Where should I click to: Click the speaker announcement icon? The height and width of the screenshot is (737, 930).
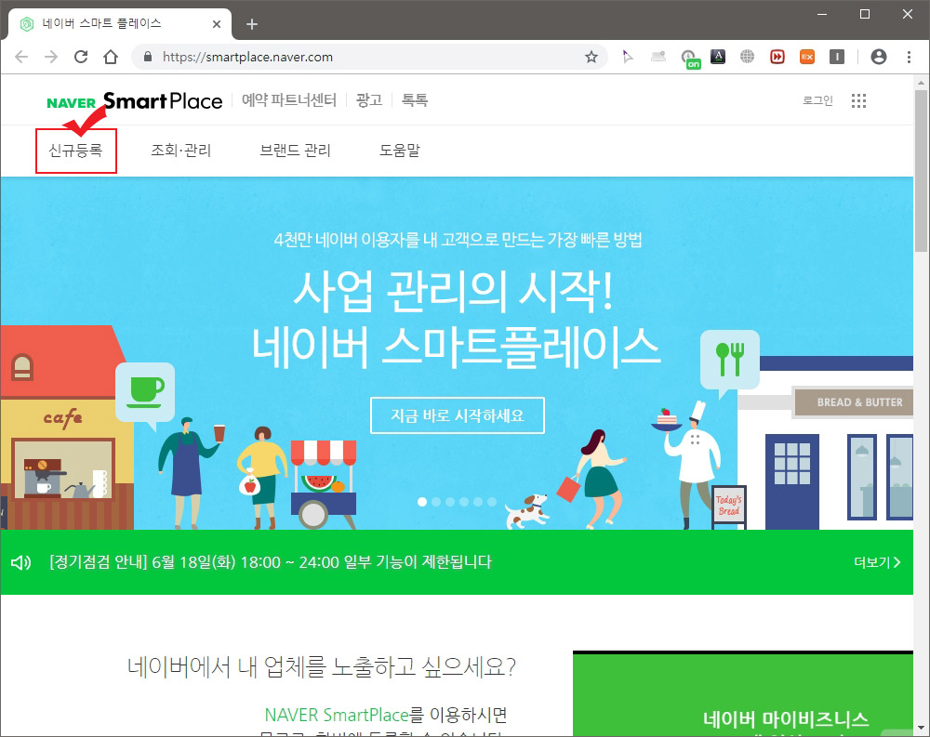(x=20, y=562)
